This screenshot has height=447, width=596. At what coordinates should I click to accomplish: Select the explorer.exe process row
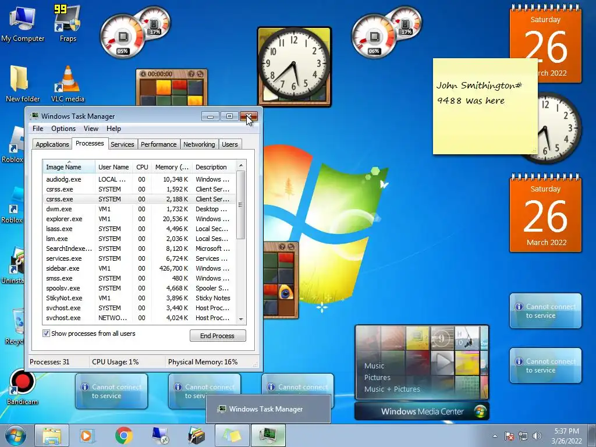point(139,219)
